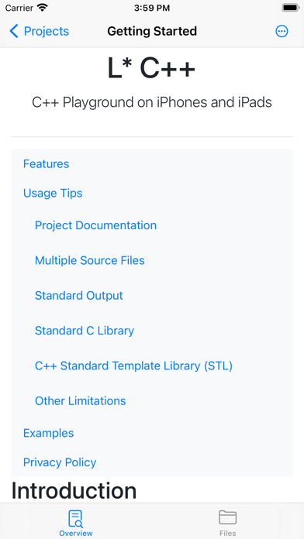This screenshot has height=539, width=304.
Task: Tap the Wi-Fi status icon
Action: click(x=43, y=8)
